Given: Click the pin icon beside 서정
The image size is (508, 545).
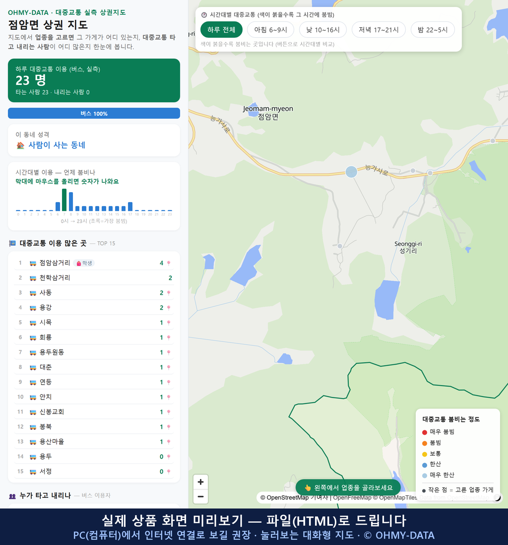Looking at the screenshot, I should click(x=169, y=472).
